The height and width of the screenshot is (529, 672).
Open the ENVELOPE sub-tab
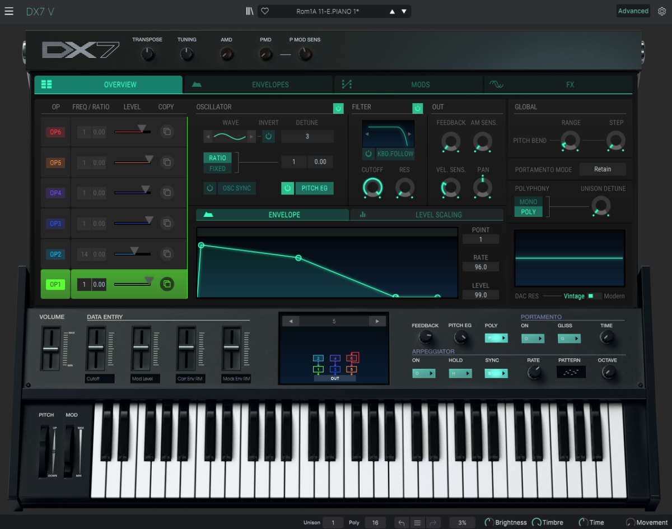click(x=273, y=215)
